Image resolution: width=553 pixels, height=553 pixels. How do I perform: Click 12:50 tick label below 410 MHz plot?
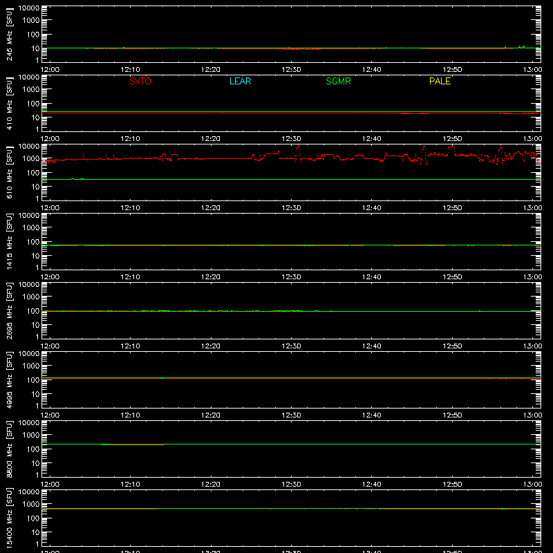tap(452, 139)
